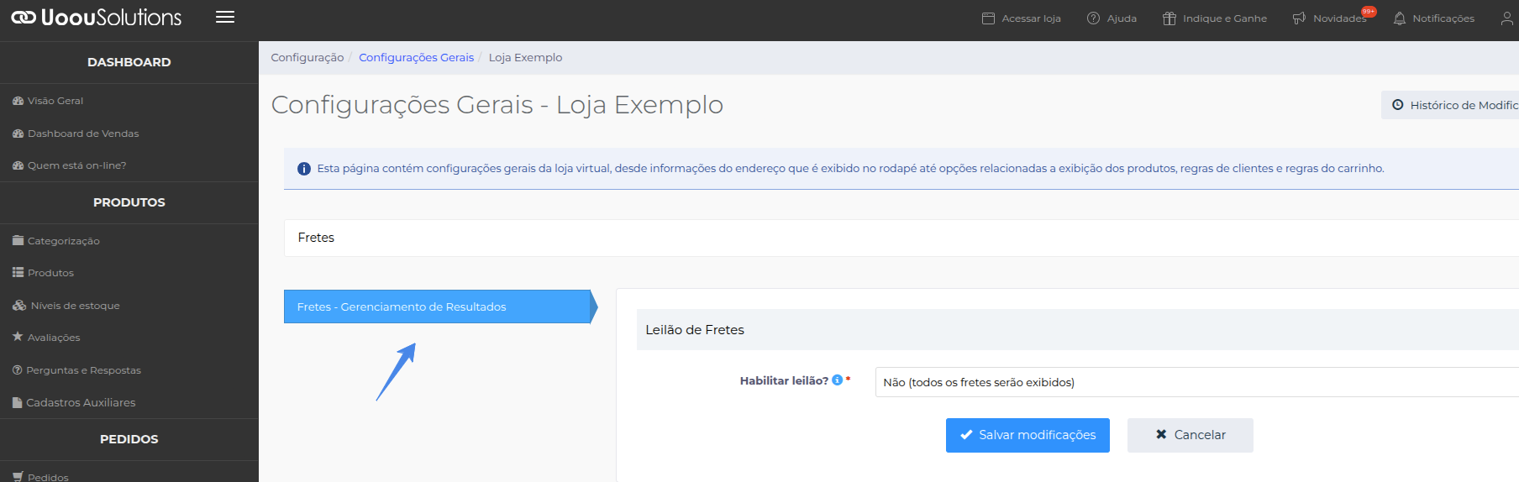Click the Habilitar leilão? label
Viewport: 1519px width, 482px height.
click(x=784, y=380)
